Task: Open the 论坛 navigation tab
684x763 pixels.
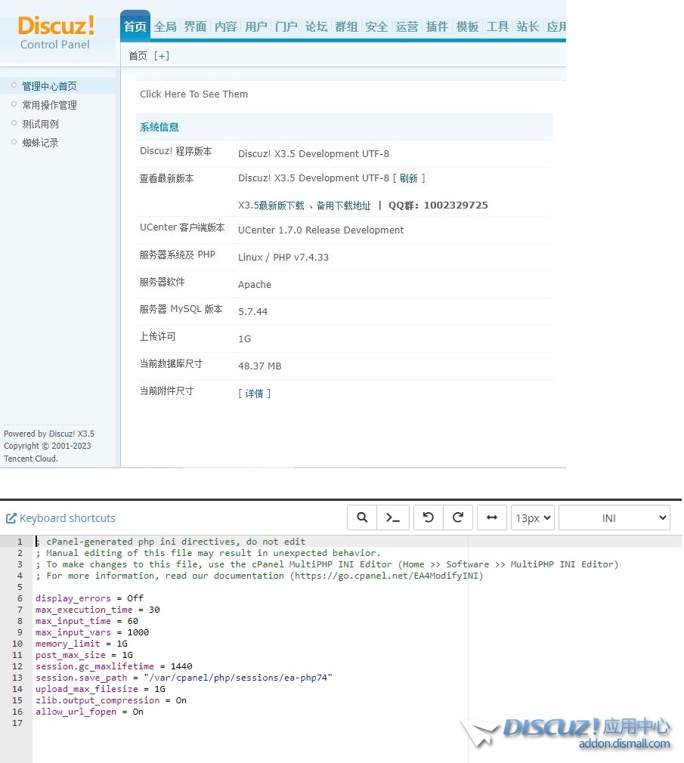Action: coord(316,26)
